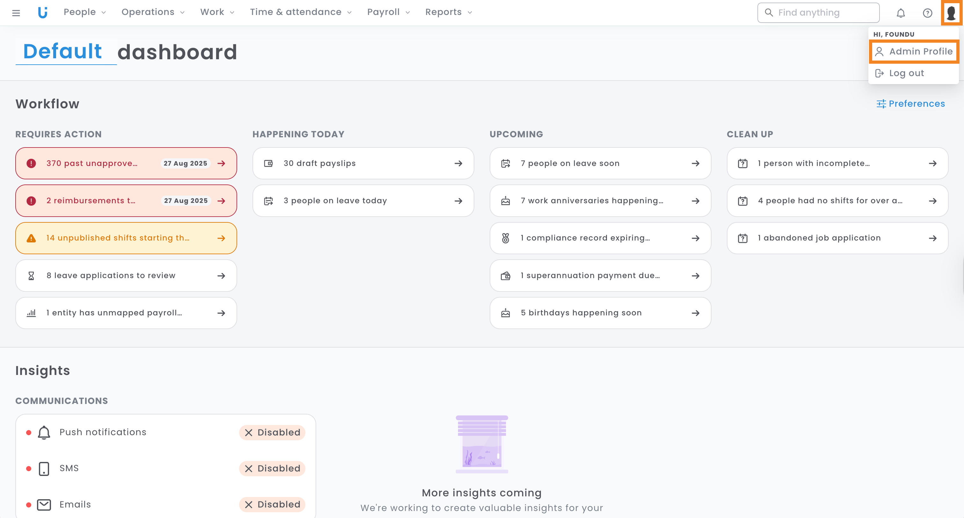Viewport: 964px width, 518px height.
Task: Expand the Time & attendance dropdown
Action: 301,12
